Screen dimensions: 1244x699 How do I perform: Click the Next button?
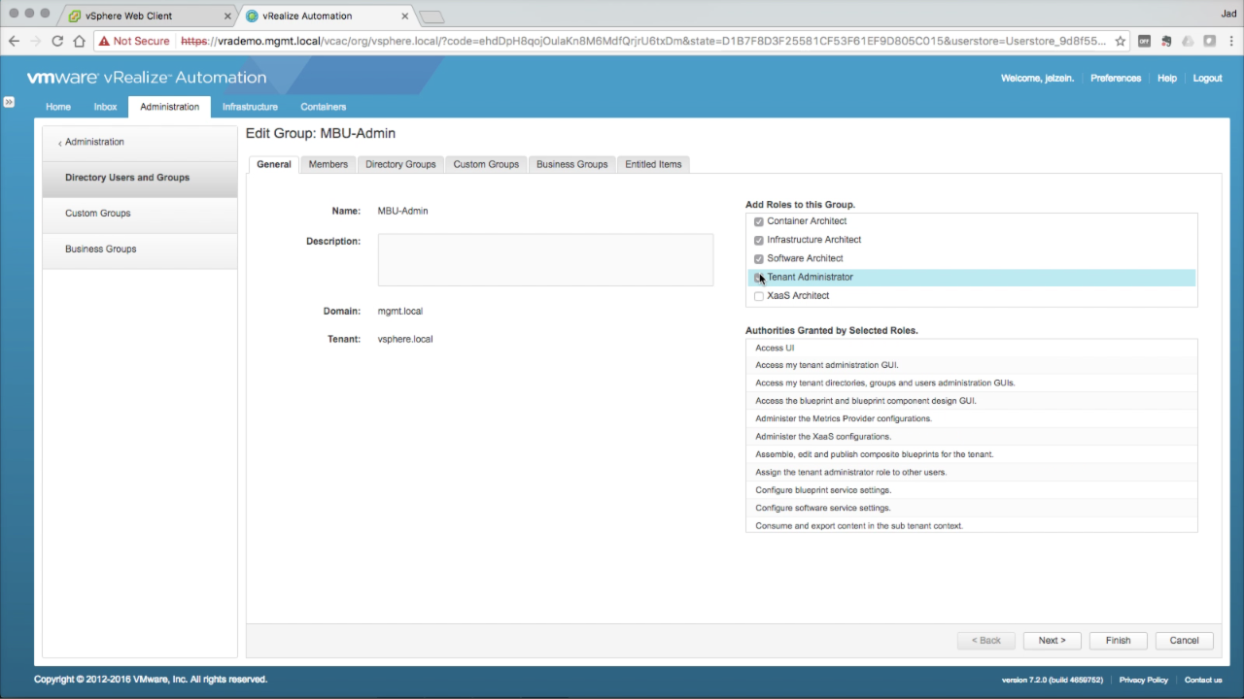[1052, 641]
